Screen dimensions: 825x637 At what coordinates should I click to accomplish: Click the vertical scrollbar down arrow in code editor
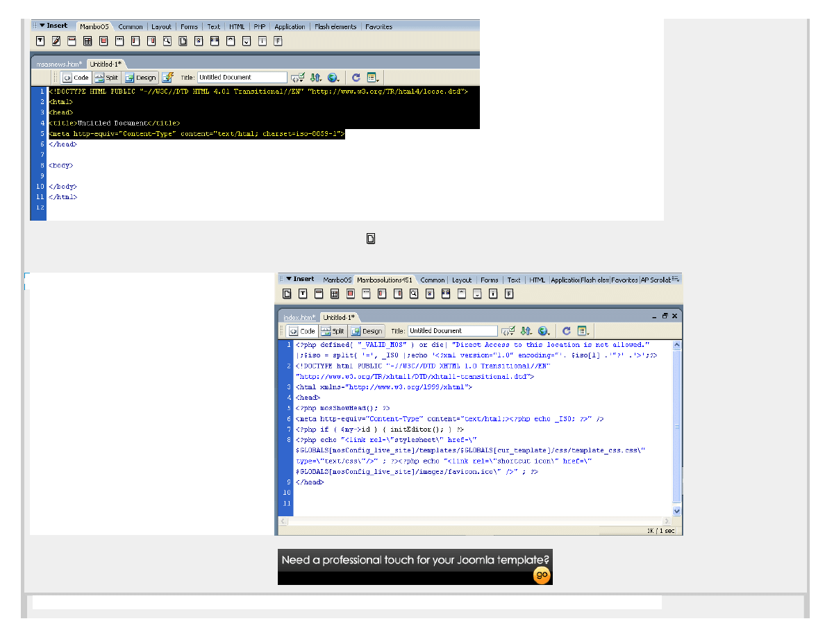tap(677, 510)
